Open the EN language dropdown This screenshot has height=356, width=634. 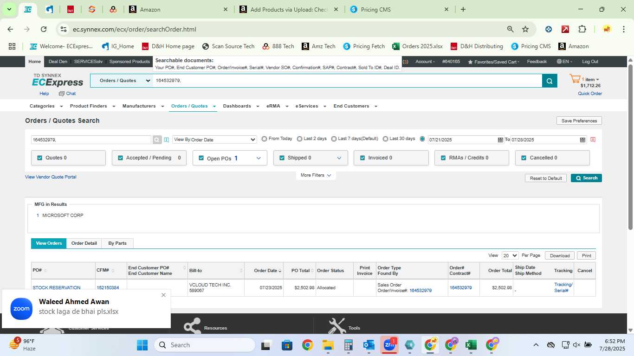click(x=564, y=62)
